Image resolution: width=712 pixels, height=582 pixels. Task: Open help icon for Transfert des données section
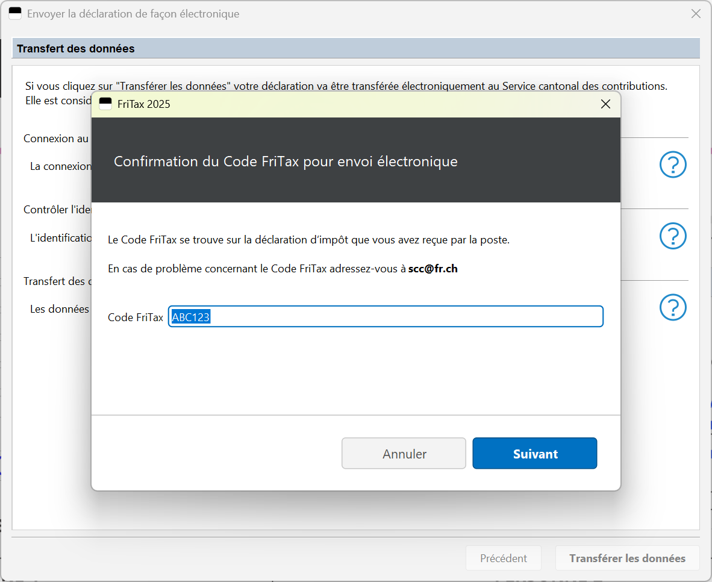click(672, 307)
